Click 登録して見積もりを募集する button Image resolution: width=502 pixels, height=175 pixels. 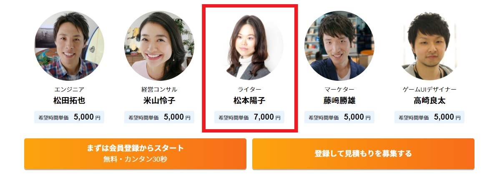click(x=363, y=154)
